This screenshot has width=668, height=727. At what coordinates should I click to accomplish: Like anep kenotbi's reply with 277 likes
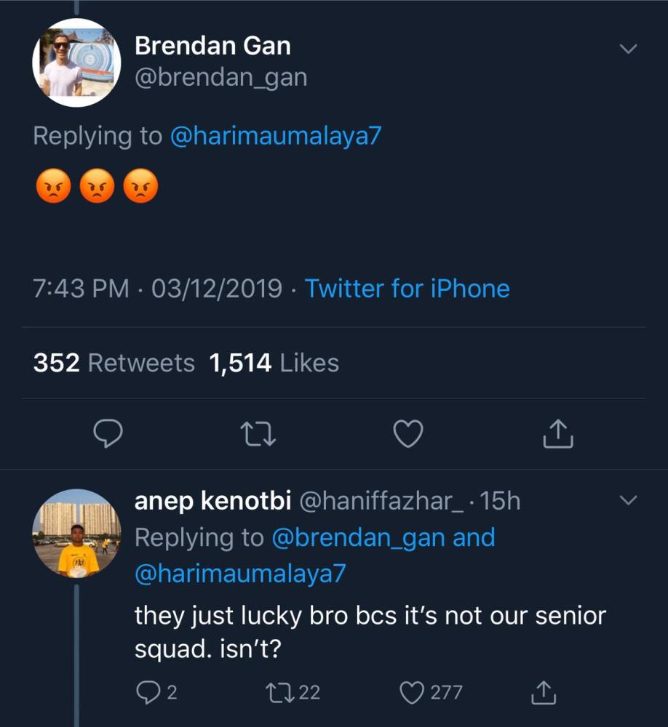pos(413,692)
